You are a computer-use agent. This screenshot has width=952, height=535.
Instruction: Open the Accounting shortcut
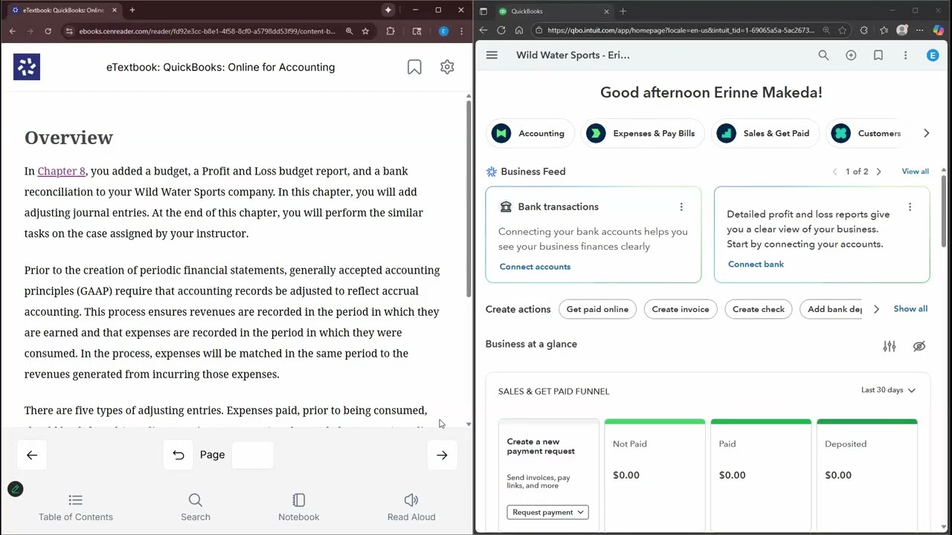tap(530, 134)
